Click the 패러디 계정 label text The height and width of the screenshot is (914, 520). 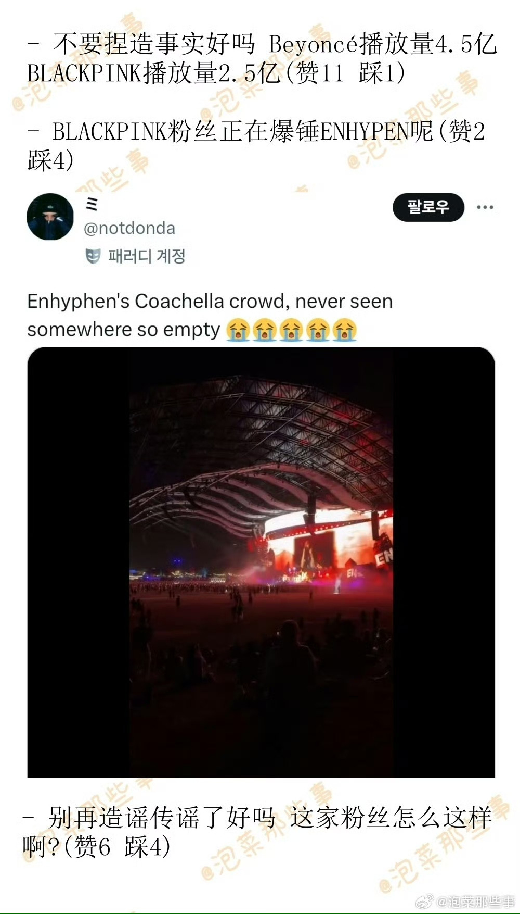point(147,256)
